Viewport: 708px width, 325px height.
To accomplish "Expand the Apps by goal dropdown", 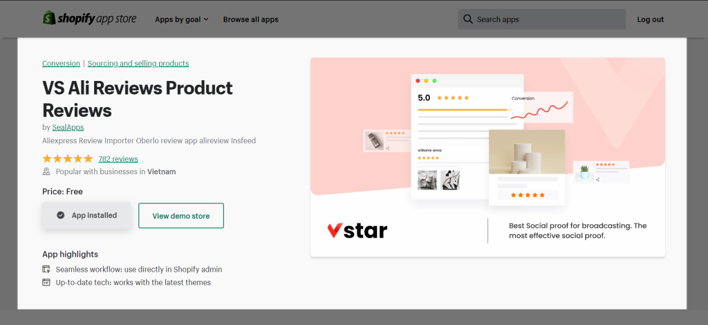I will 182,19.
